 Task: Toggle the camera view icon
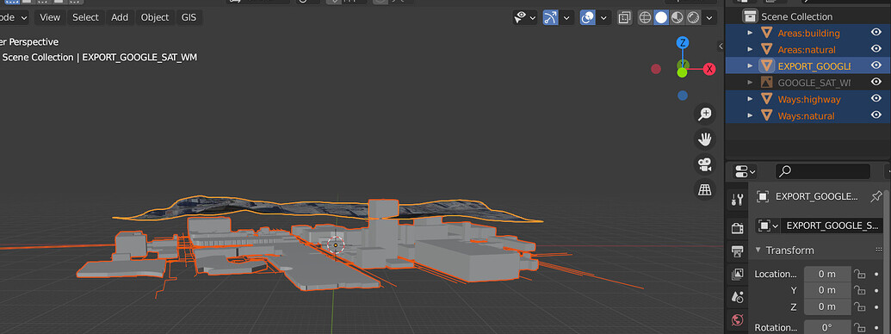704,164
